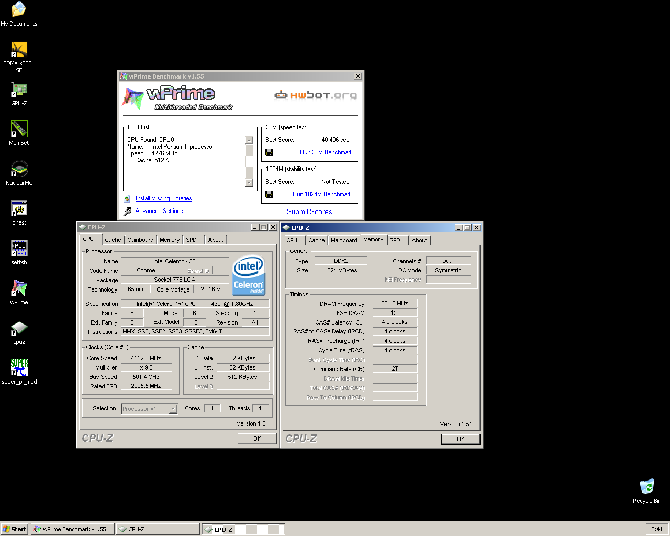Click the Core Voltage value 2.016 V
This screenshot has width=670, height=536.
point(210,289)
